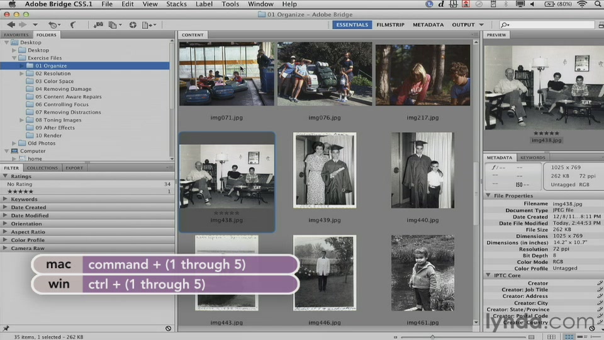Click the smaller thumbnail size icon
The image size is (604, 340).
pyautogui.click(x=396, y=337)
